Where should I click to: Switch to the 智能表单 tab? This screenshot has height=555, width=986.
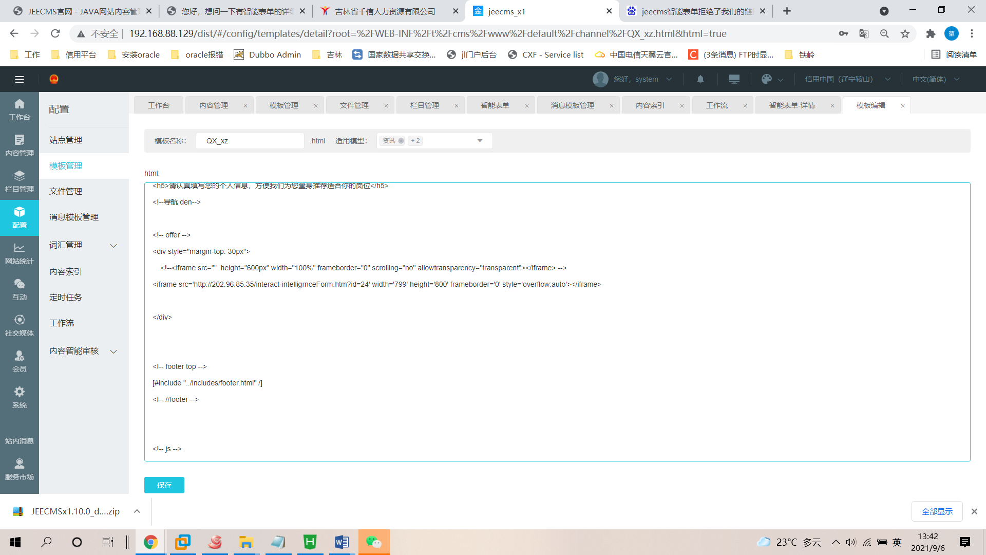495,105
